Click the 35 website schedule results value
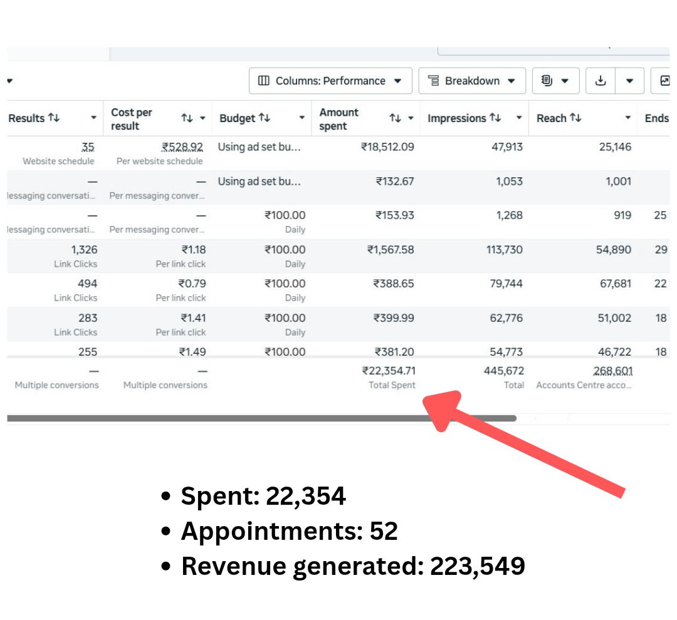The height and width of the screenshot is (620, 677). pyautogui.click(x=88, y=147)
